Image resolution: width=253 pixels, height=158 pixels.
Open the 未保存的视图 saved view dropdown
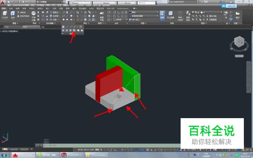tap(144, 16)
